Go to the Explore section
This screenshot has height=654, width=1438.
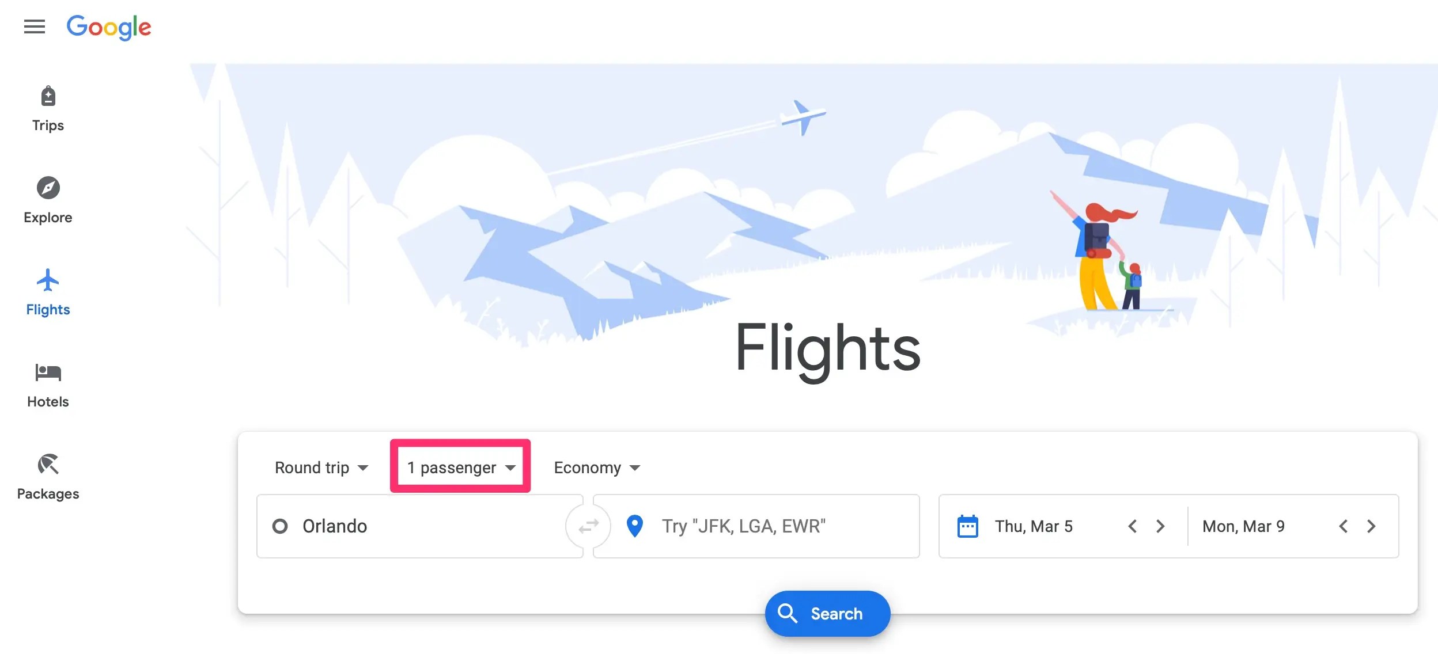(x=48, y=200)
